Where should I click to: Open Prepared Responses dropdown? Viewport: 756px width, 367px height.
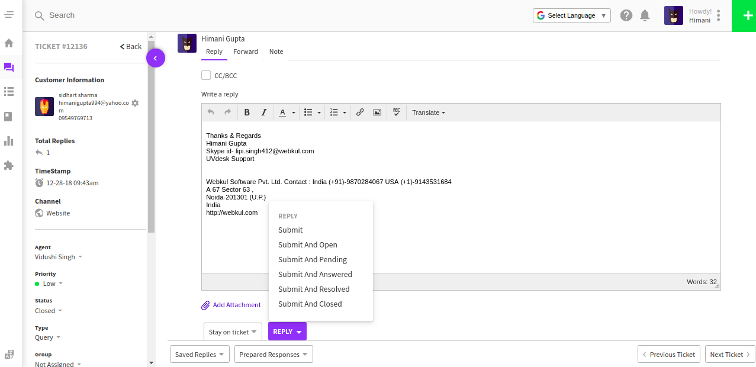[x=274, y=354]
